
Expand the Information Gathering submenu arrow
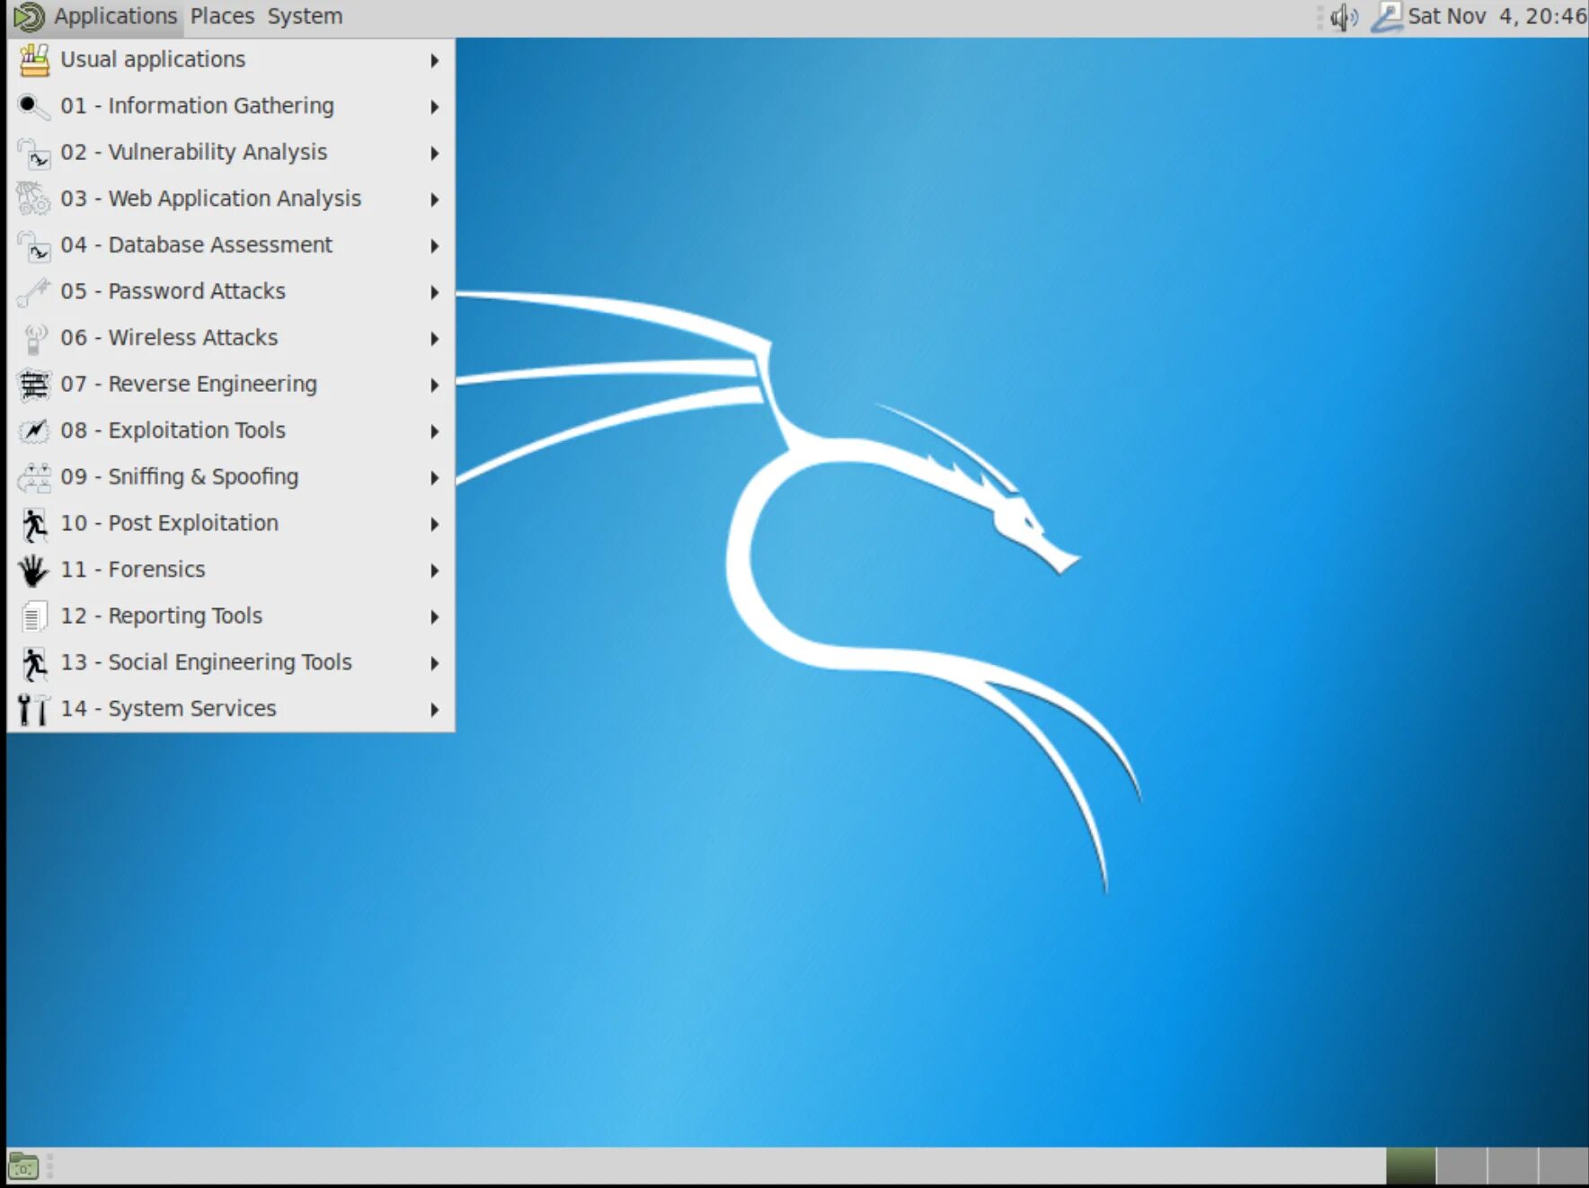point(435,107)
